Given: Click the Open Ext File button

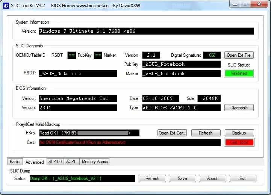Looking at the screenshot, I should [239, 55].
